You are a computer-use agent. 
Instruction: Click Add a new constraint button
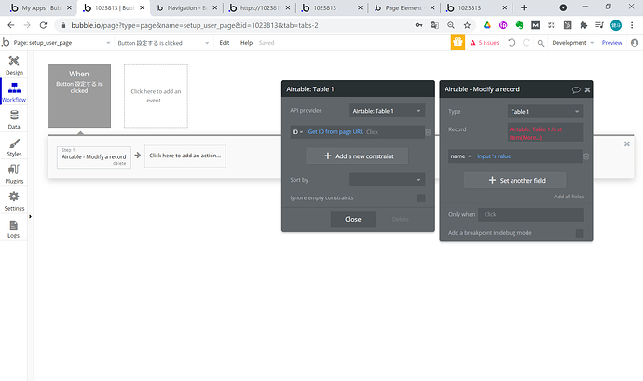coord(357,156)
